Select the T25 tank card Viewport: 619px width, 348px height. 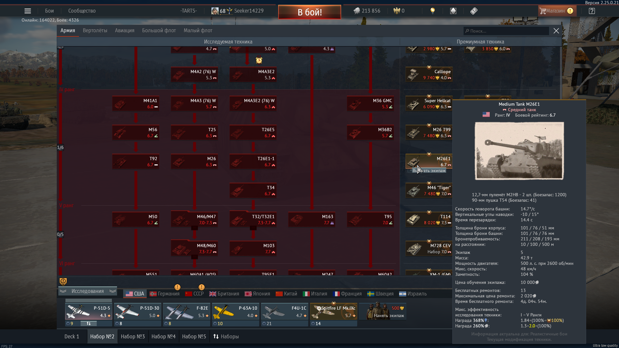click(x=194, y=132)
